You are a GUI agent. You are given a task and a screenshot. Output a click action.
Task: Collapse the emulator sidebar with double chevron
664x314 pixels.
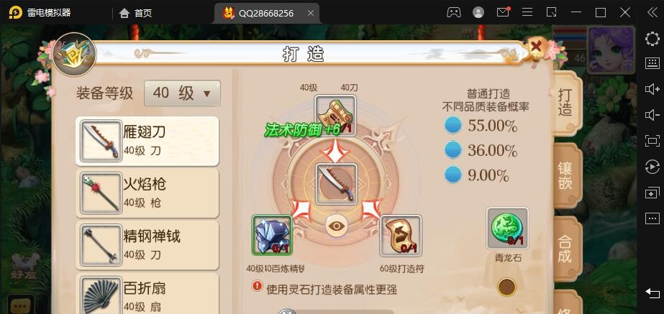pos(652,12)
